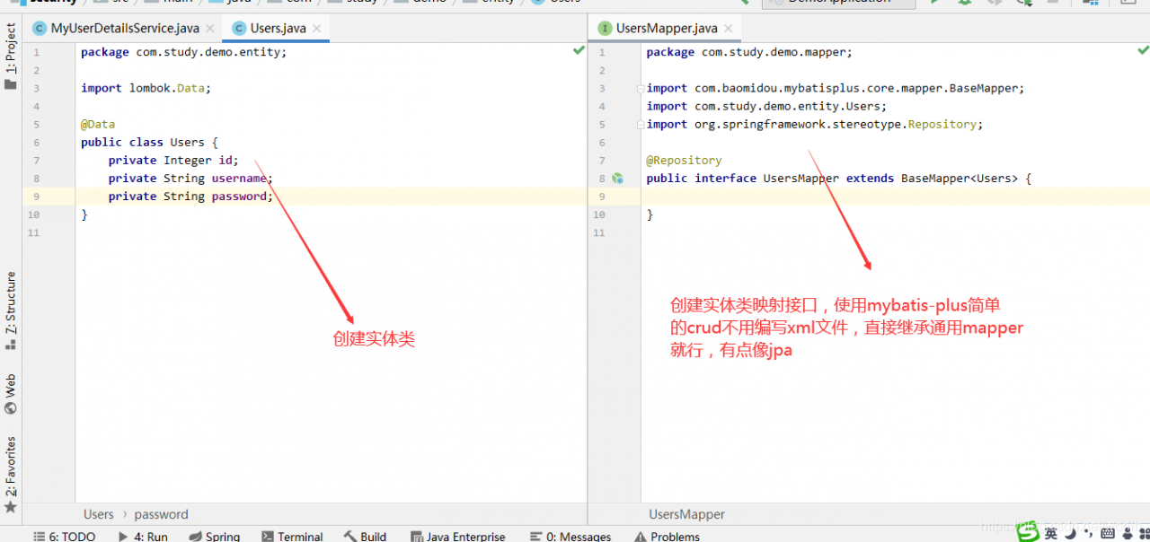Show the Java Enterprise tool window
1150x542 pixels.
pyautogui.click(x=457, y=536)
